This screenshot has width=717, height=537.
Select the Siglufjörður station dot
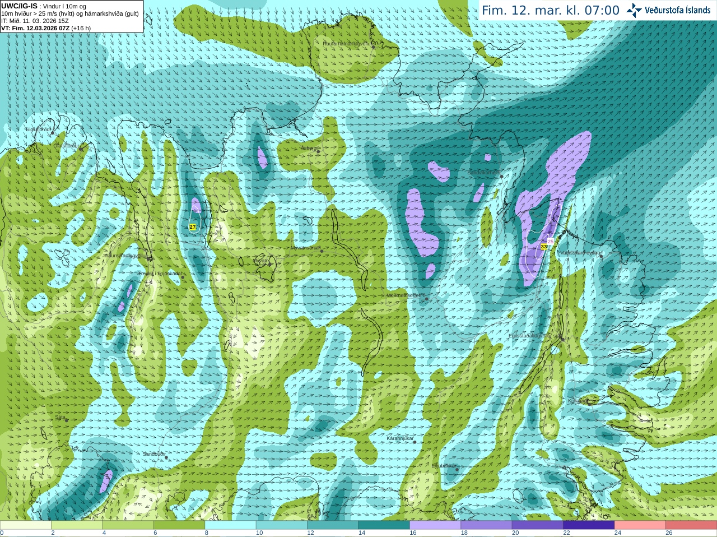53,133
